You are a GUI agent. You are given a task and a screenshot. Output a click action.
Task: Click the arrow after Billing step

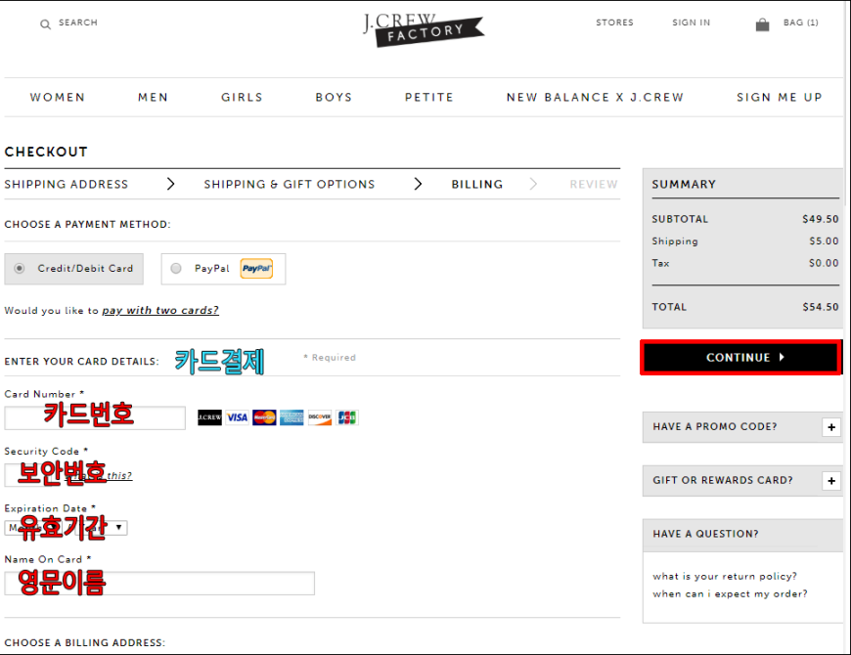(533, 184)
